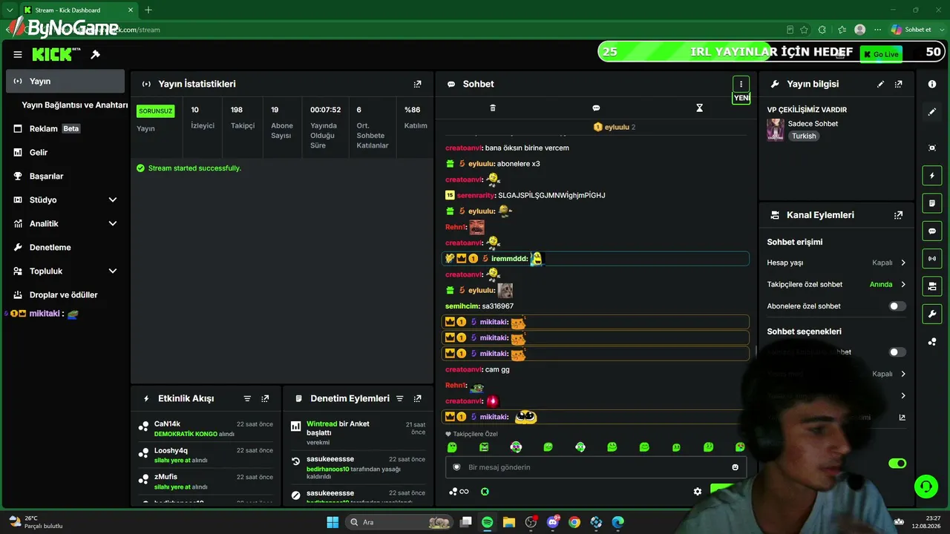The image size is (950, 534).
Task: Click the chat bubble icon in the right sidebar
Action: coord(932,231)
